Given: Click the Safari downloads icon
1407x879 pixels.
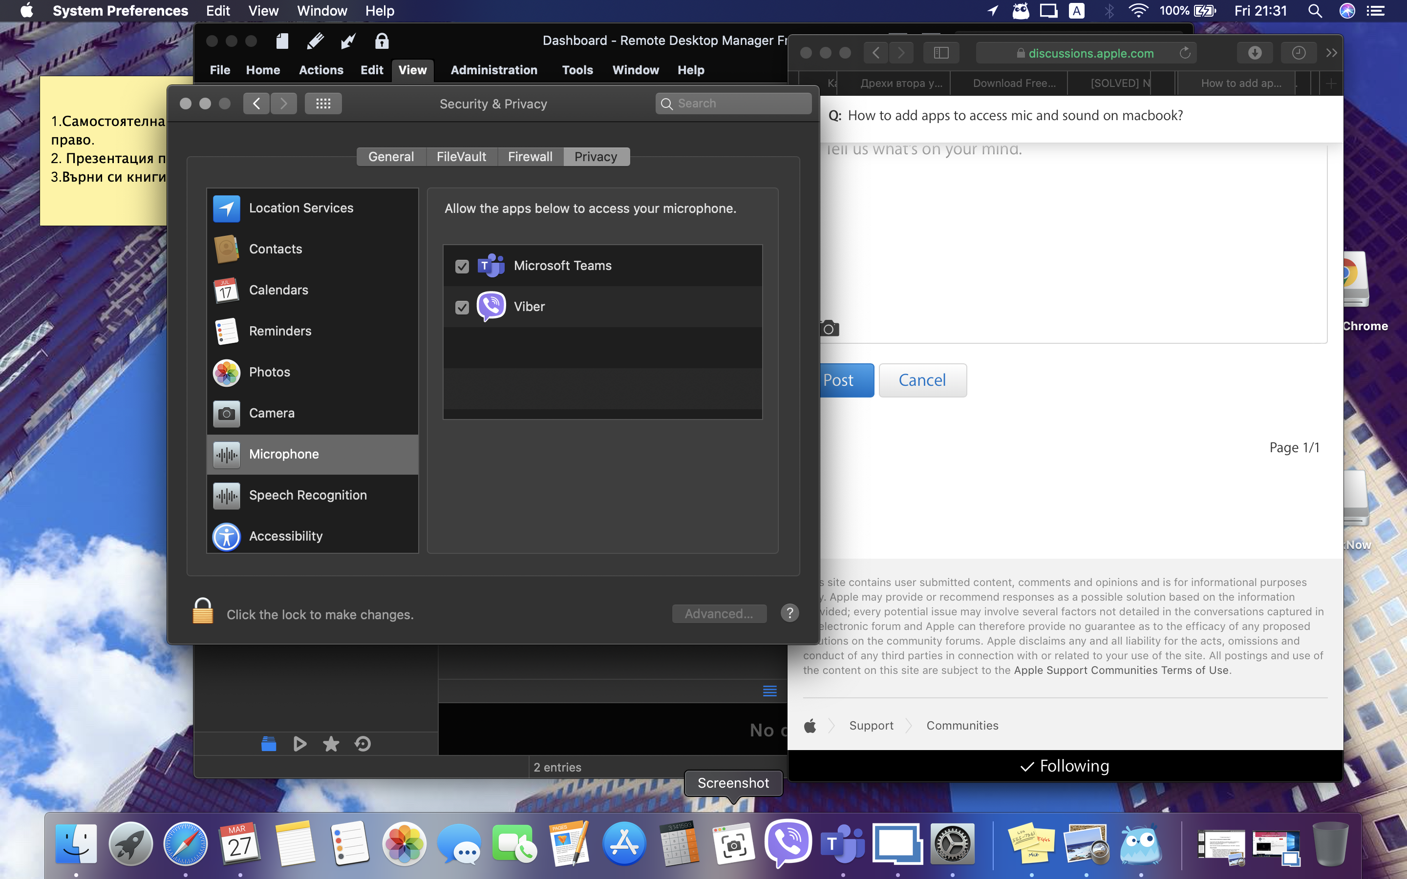Looking at the screenshot, I should tap(1254, 54).
